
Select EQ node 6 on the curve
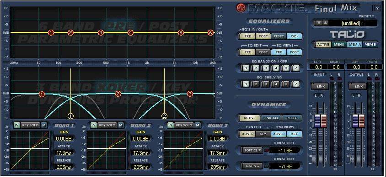point(210,32)
